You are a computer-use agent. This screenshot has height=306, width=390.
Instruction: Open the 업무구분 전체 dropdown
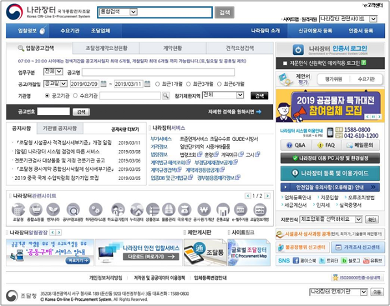coord(53,72)
